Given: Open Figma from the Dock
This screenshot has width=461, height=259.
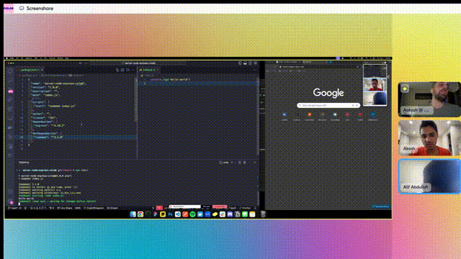Looking at the screenshot, I should click(x=156, y=214).
